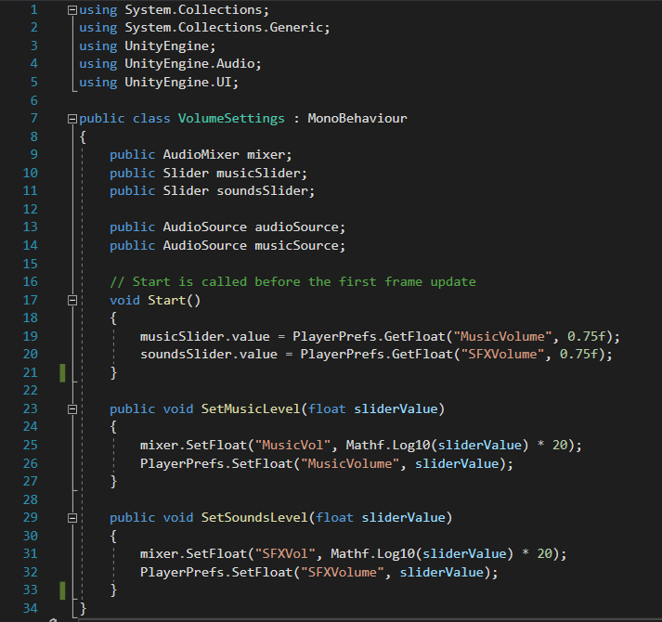Click 'musicSlider.value' on line 19
This screenshot has height=622, width=662.
[x=205, y=337]
